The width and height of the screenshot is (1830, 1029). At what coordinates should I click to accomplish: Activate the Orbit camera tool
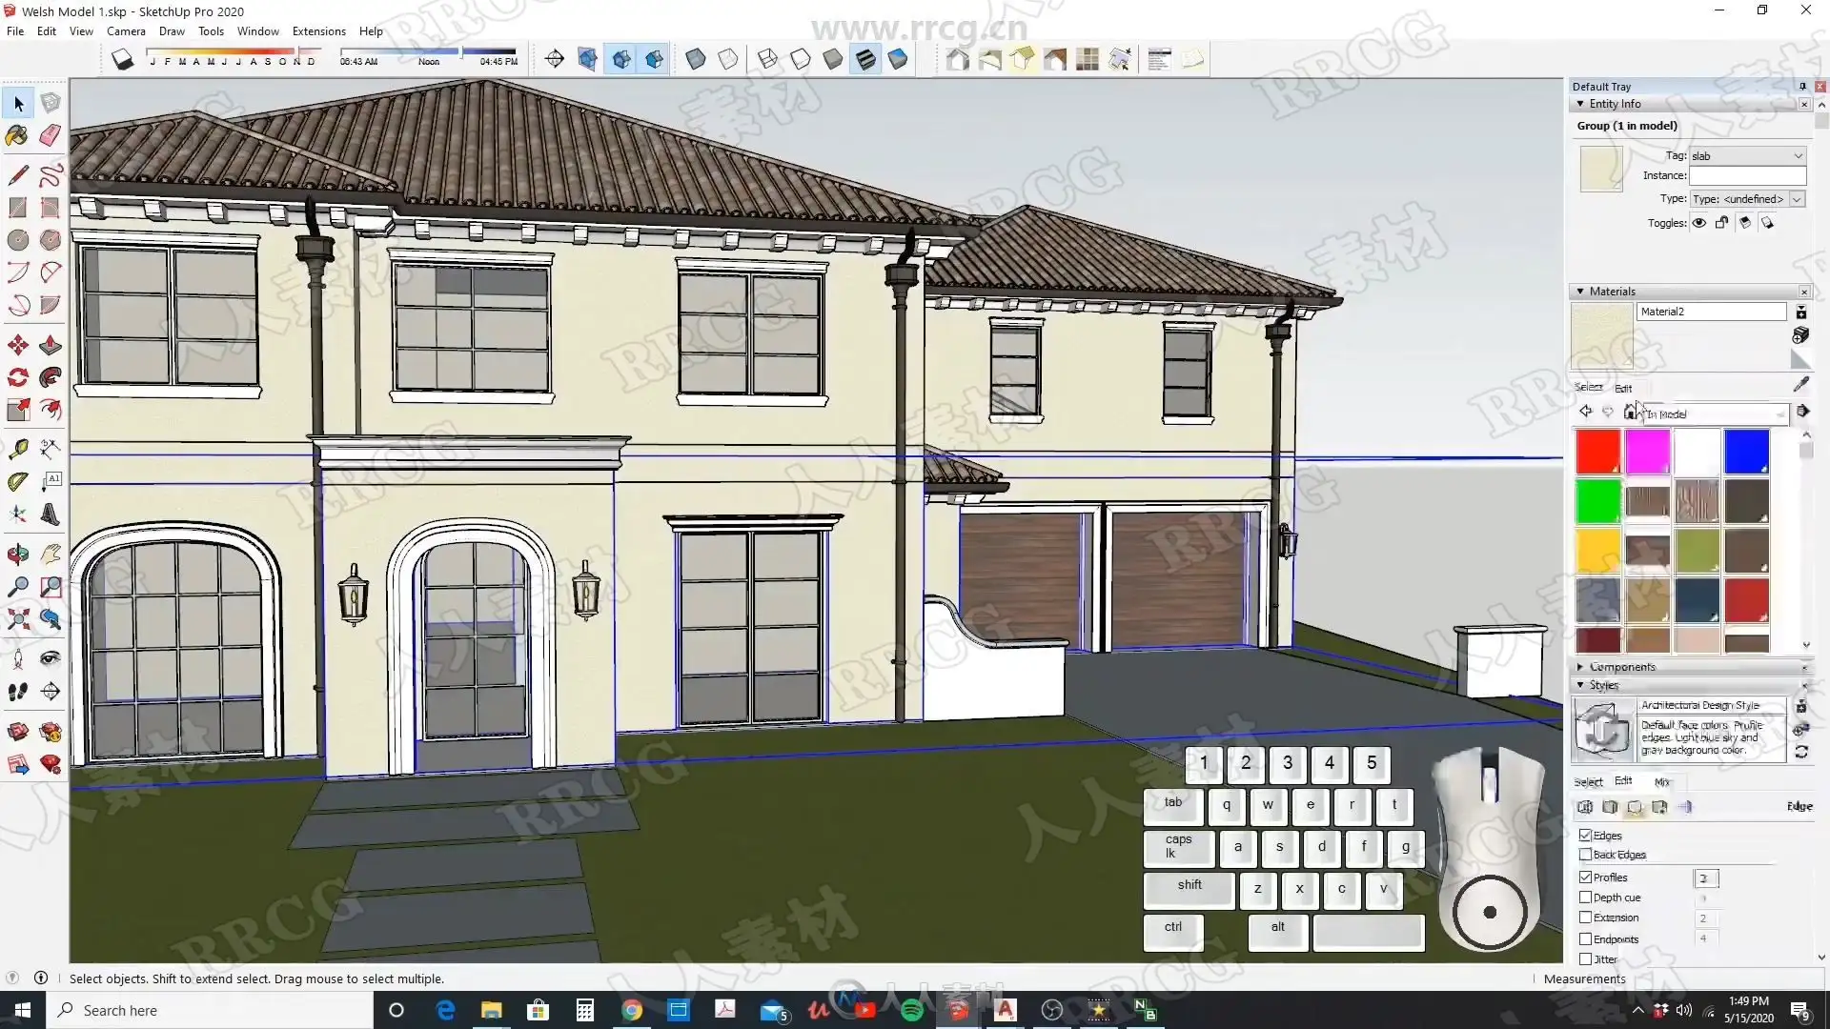[17, 555]
